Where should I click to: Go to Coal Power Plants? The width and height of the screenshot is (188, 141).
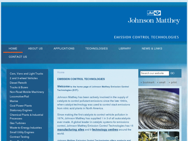point(21,106)
